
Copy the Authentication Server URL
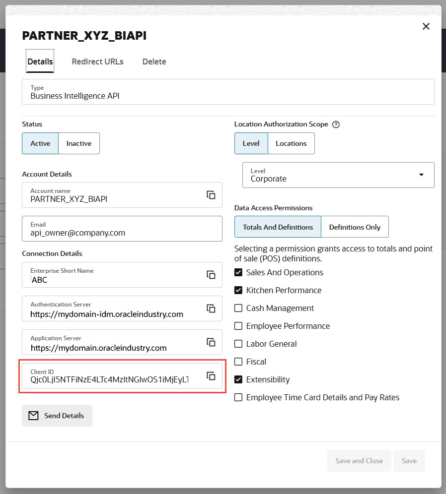tap(211, 309)
